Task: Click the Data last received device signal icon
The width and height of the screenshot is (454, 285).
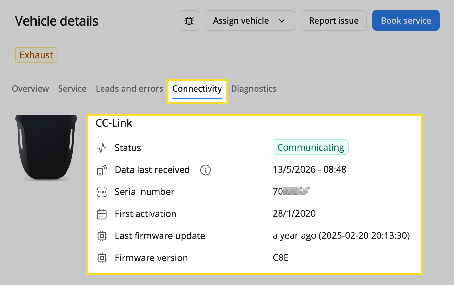Action: [x=102, y=170]
